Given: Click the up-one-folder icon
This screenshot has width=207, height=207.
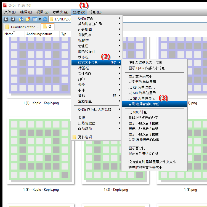Looking at the screenshot, I should (x=21, y=19).
